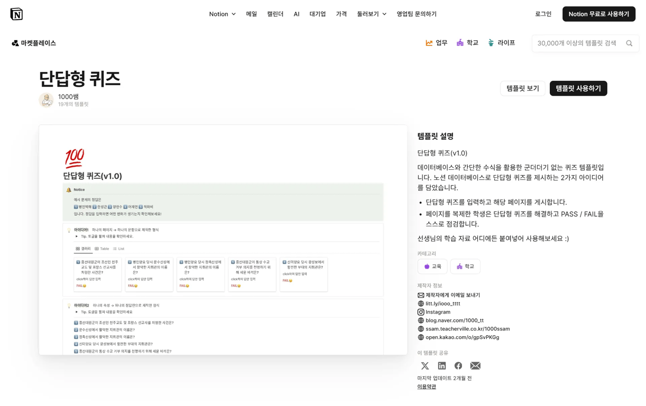Open the 대기업 menu item

click(x=318, y=14)
